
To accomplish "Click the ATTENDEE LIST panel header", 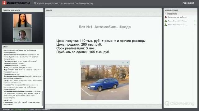I will [x=180, y=10].
